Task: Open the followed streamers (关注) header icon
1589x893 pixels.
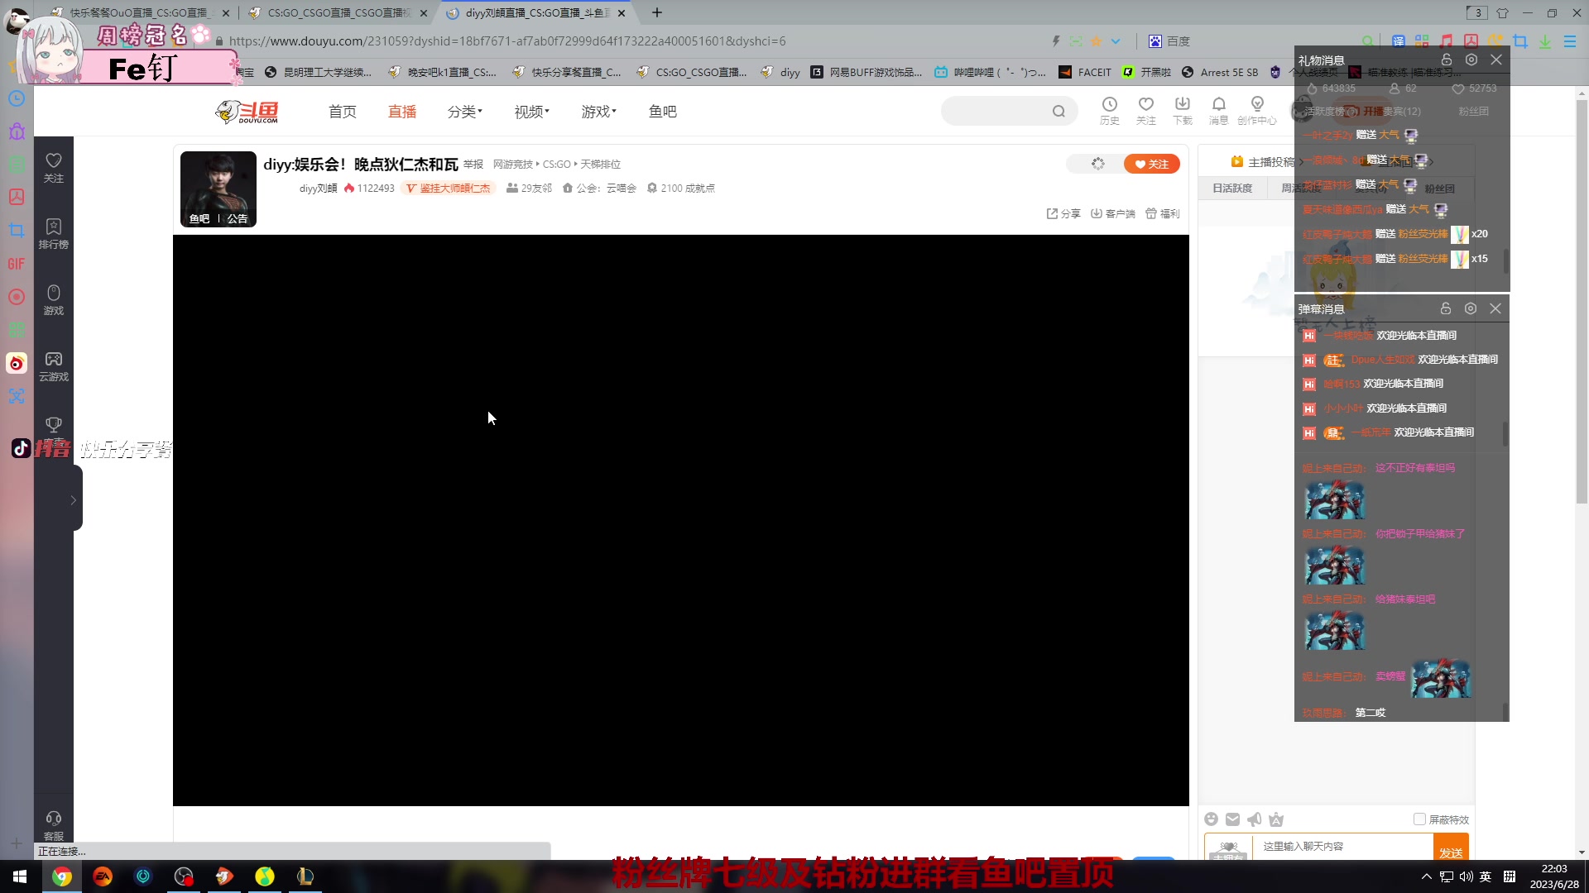Action: click(x=1145, y=111)
